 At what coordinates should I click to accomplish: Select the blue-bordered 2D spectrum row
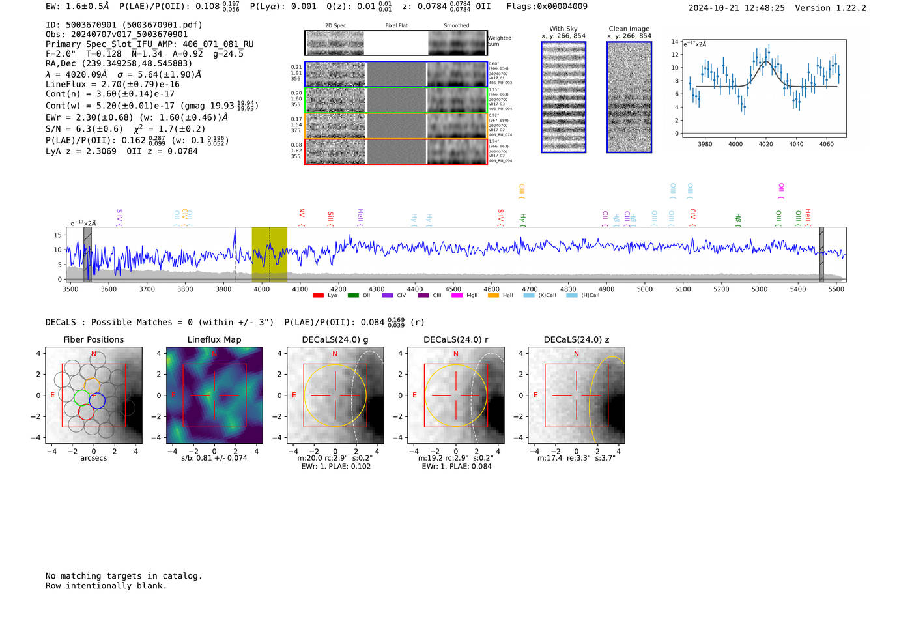(x=396, y=74)
